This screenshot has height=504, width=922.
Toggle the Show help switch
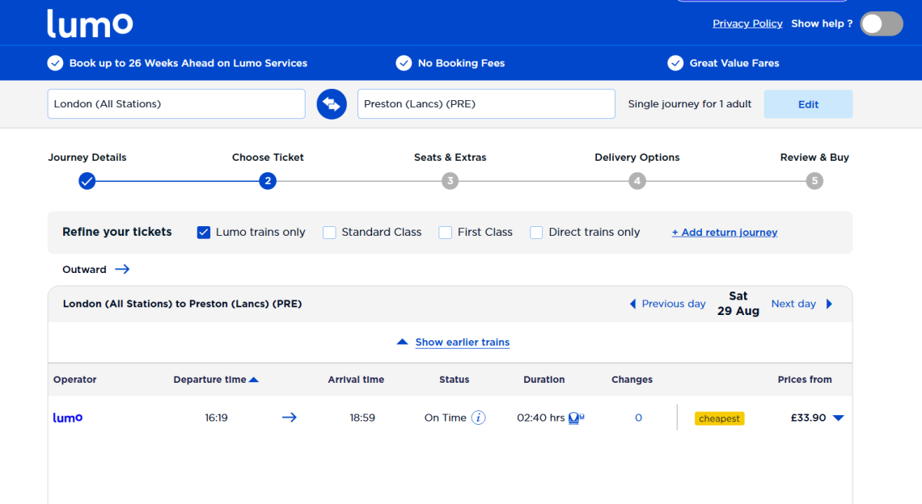pos(882,24)
